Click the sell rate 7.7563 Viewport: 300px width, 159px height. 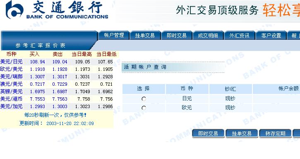60,99
